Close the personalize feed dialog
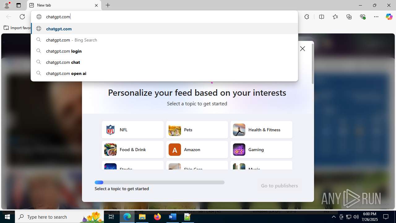The height and width of the screenshot is (223, 396). tap(303, 49)
